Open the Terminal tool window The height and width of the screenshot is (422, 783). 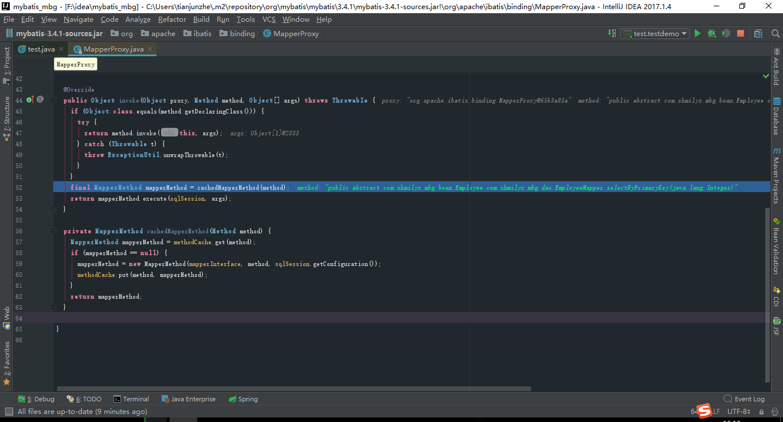[x=131, y=398]
